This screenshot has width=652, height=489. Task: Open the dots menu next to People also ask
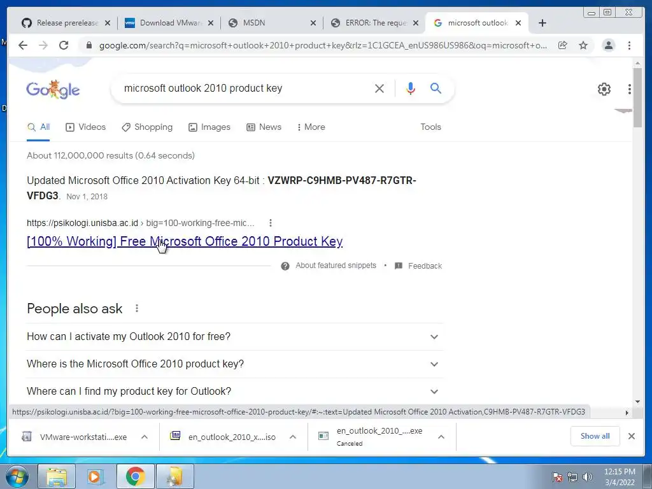(x=137, y=308)
